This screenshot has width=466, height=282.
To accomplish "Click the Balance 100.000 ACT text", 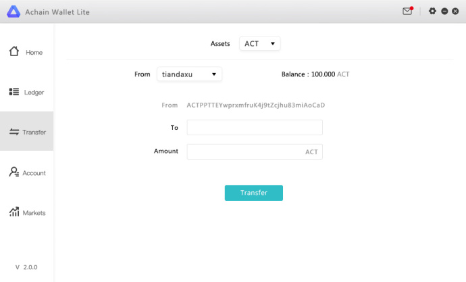I will coord(315,74).
